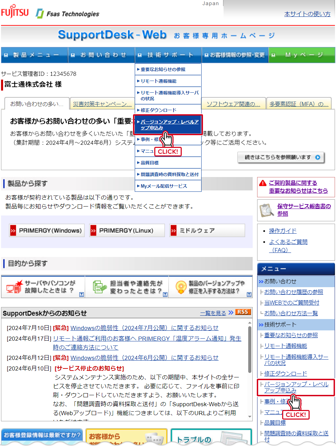Screen dimensions: 336x446
Task: Select 問題調査時の資料採取と送付 in the dropdown menu
Action: pos(168,174)
